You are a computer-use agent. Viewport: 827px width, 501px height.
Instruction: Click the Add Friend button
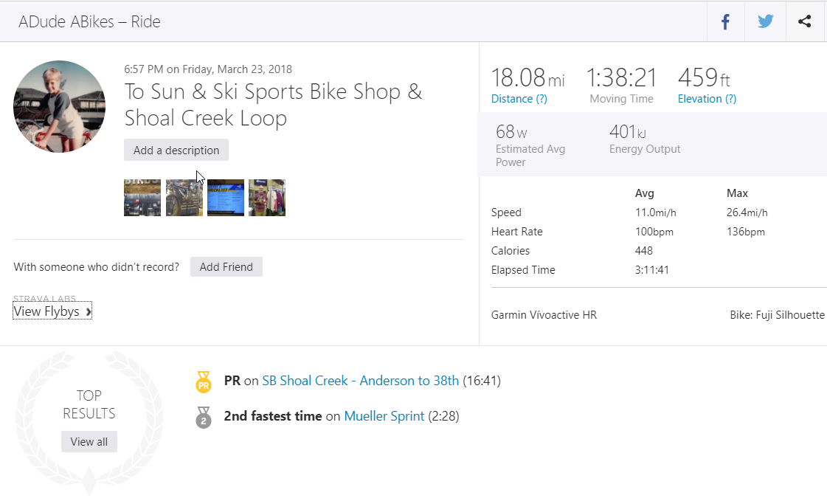pyautogui.click(x=226, y=267)
